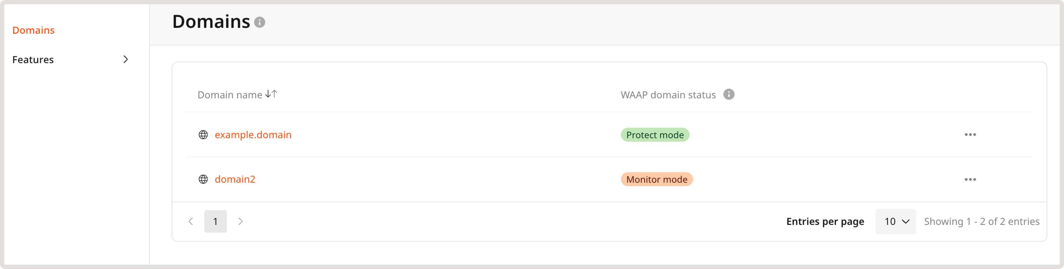Click the chevron next to Features
Image resolution: width=1064 pixels, height=269 pixels.
click(x=126, y=59)
